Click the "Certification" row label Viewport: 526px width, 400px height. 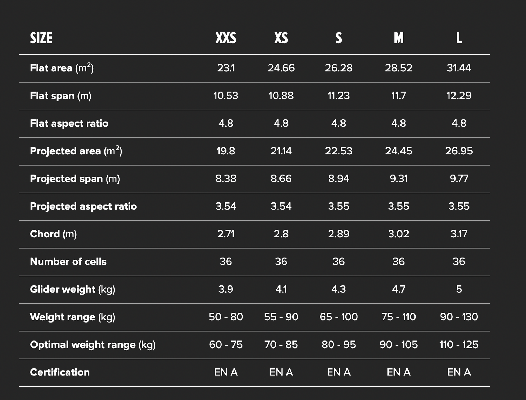point(60,372)
